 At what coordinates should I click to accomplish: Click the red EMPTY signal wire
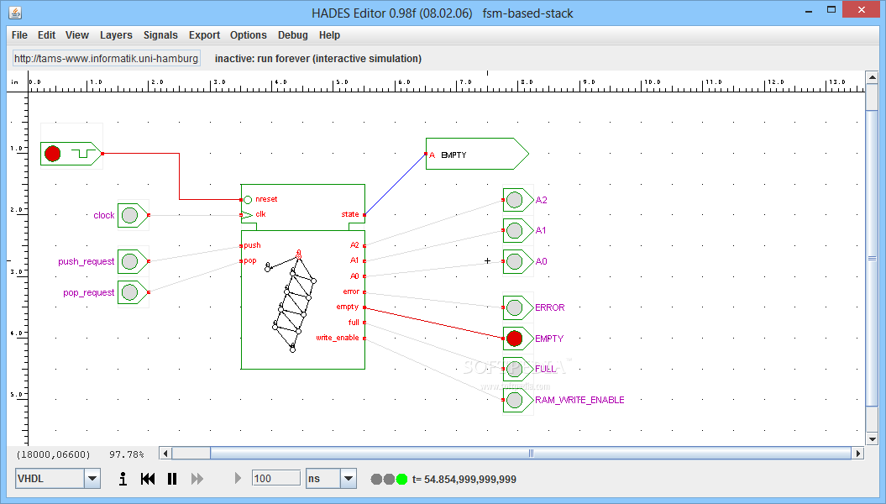pyautogui.click(x=434, y=323)
